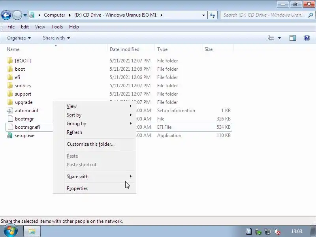This screenshot has height=237, width=316.
Task: Click the sources folder name
Action: pos(23,86)
